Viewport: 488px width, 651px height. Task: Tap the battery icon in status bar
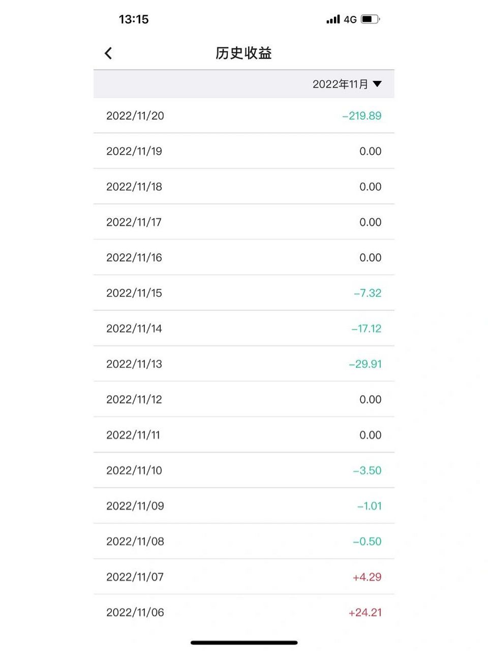pyautogui.click(x=371, y=19)
